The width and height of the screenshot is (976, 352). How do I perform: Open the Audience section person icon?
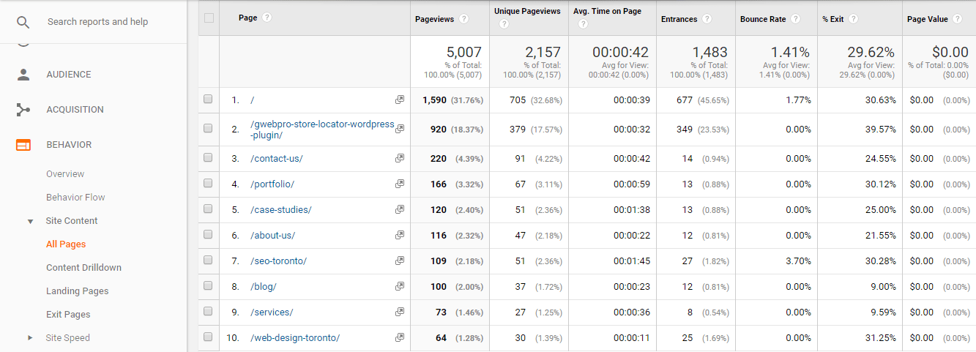click(x=23, y=75)
